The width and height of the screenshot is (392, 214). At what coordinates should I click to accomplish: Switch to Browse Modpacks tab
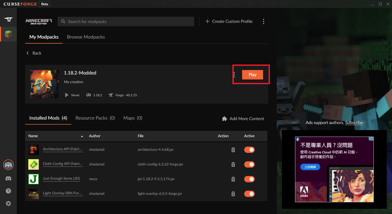(86, 37)
